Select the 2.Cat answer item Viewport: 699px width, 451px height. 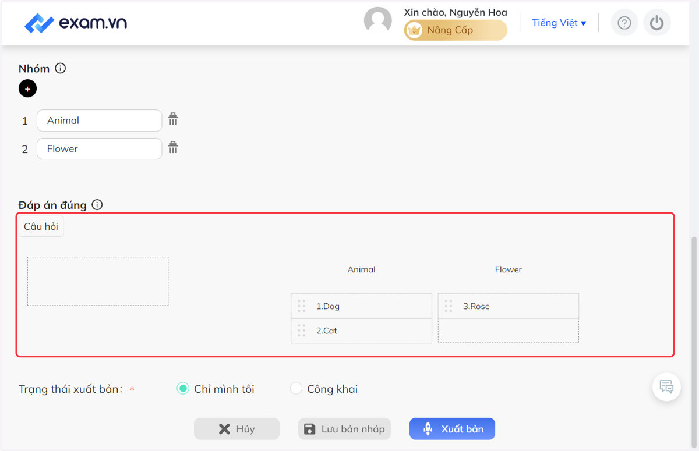click(361, 331)
